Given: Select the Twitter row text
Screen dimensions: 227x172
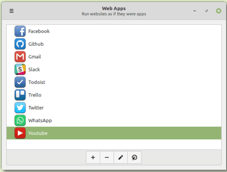Looking at the screenshot, I should (36, 108).
